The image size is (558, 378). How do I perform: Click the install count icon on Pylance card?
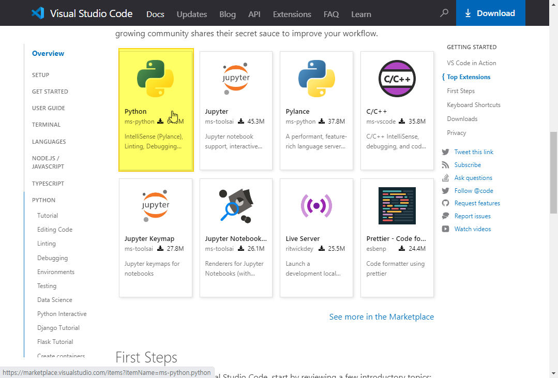[322, 122]
